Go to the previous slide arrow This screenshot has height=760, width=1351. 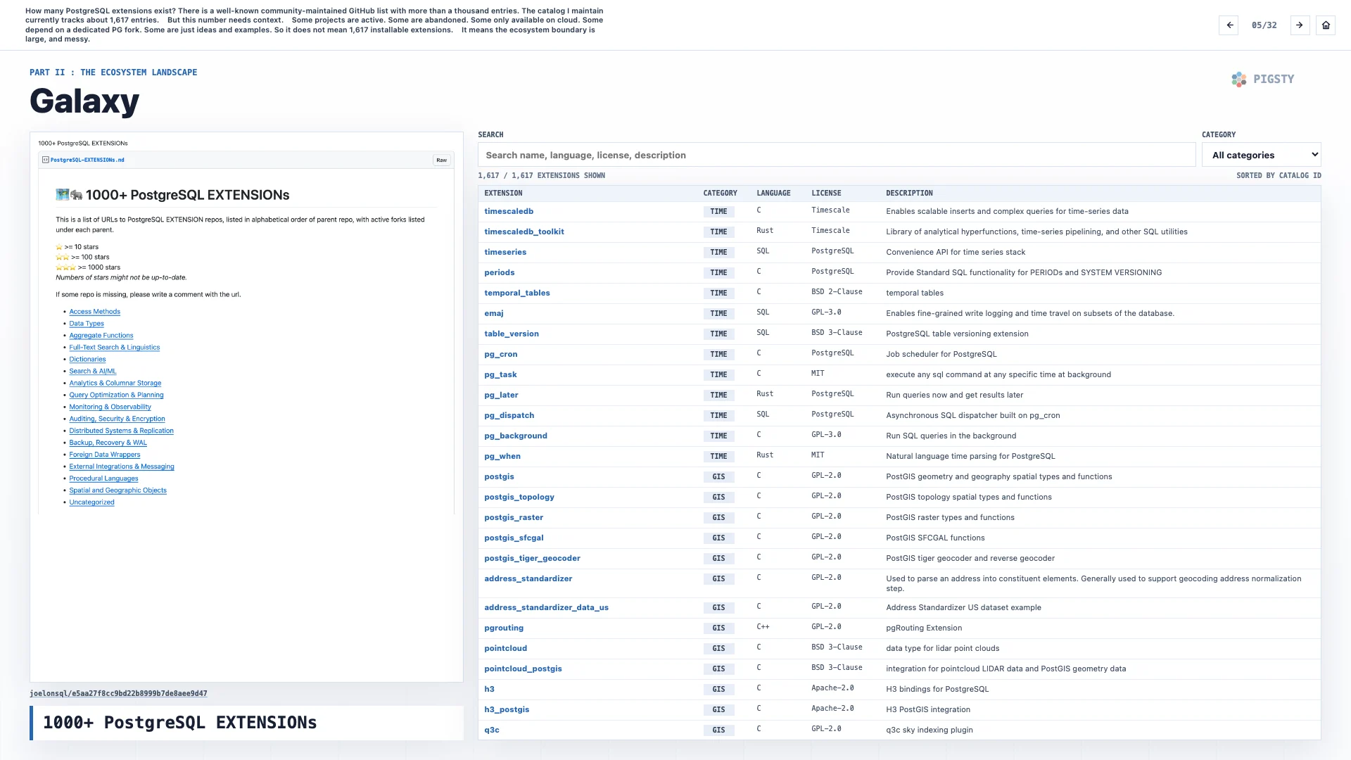click(1229, 25)
